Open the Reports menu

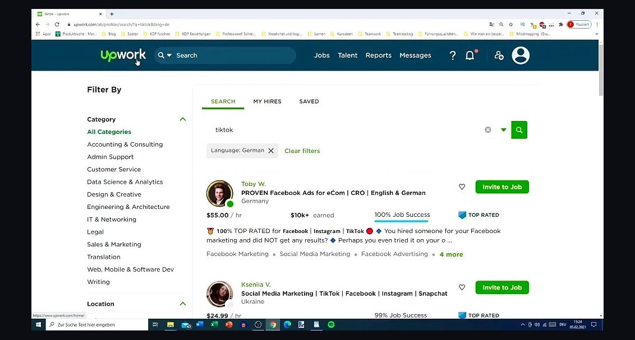(x=379, y=55)
